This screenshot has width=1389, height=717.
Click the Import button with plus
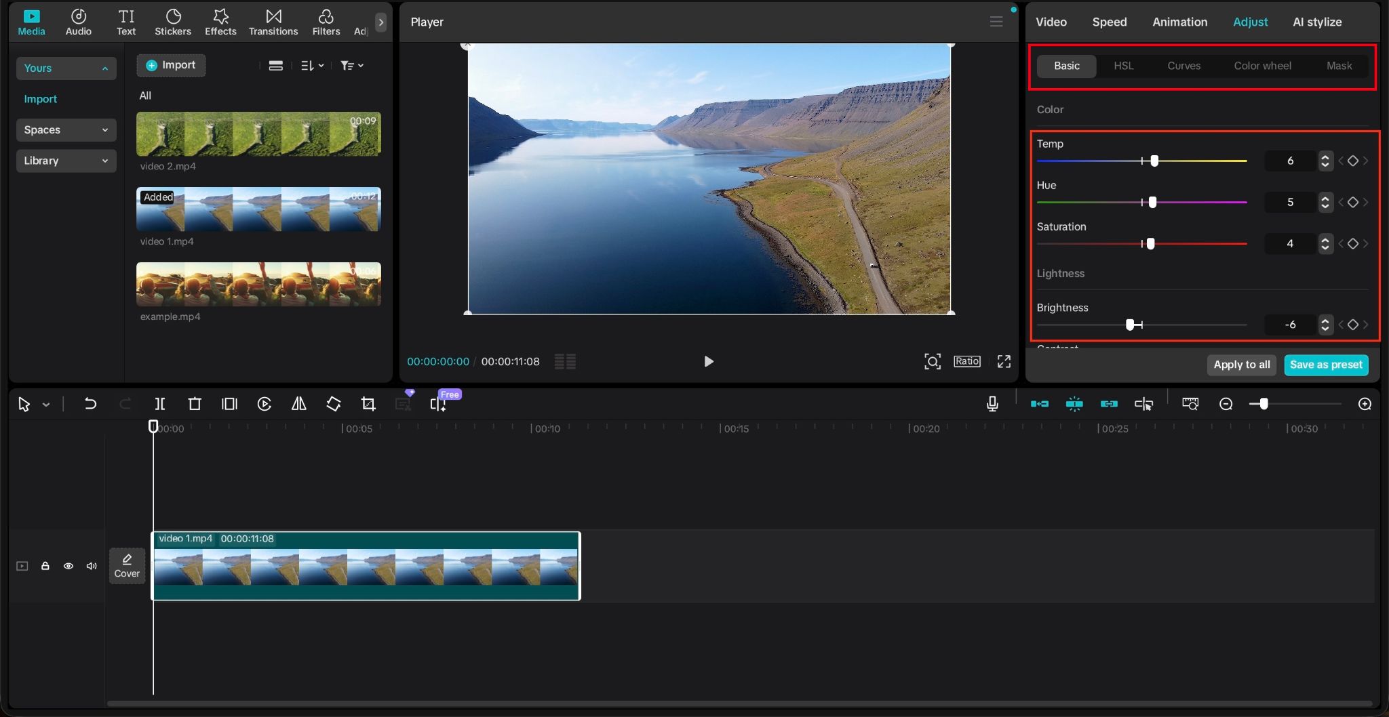(171, 65)
